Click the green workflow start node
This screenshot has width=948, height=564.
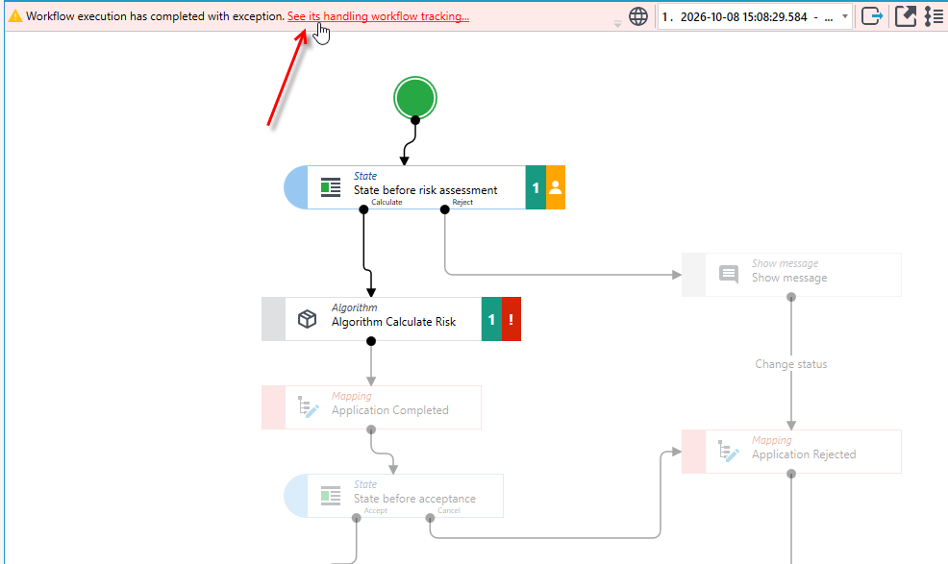click(x=414, y=98)
